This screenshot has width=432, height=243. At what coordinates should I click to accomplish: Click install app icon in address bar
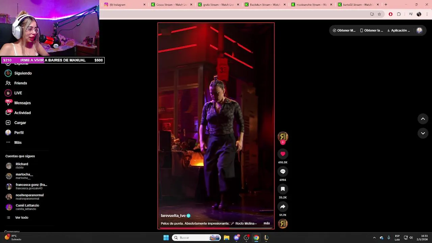(372, 14)
